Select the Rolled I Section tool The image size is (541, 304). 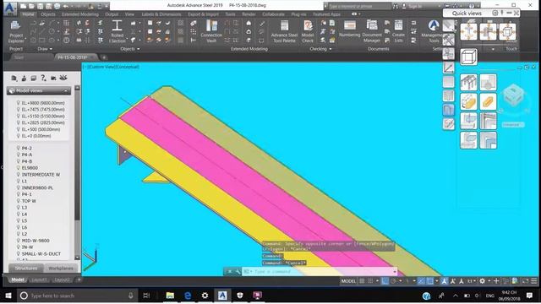coord(117,32)
